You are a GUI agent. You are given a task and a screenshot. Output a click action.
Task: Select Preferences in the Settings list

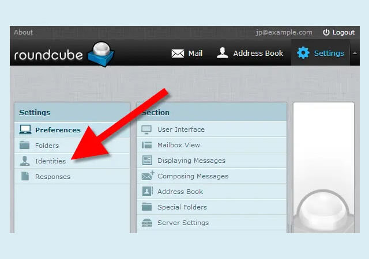coord(72,129)
